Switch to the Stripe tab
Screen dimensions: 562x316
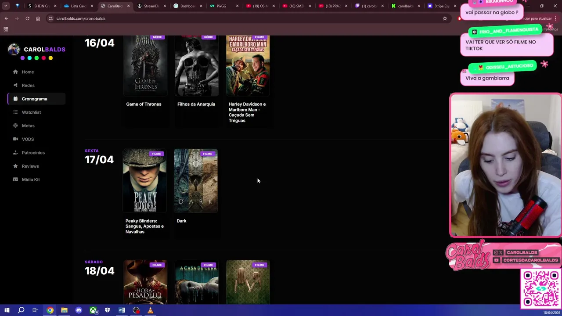441,6
